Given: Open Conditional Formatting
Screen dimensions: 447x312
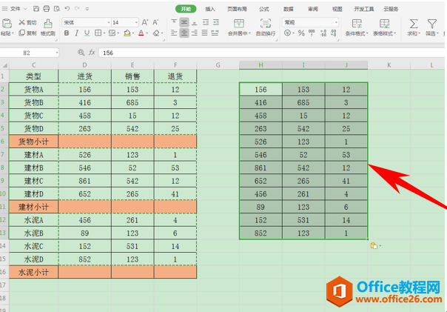Looking at the screenshot, I should coord(357,27).
